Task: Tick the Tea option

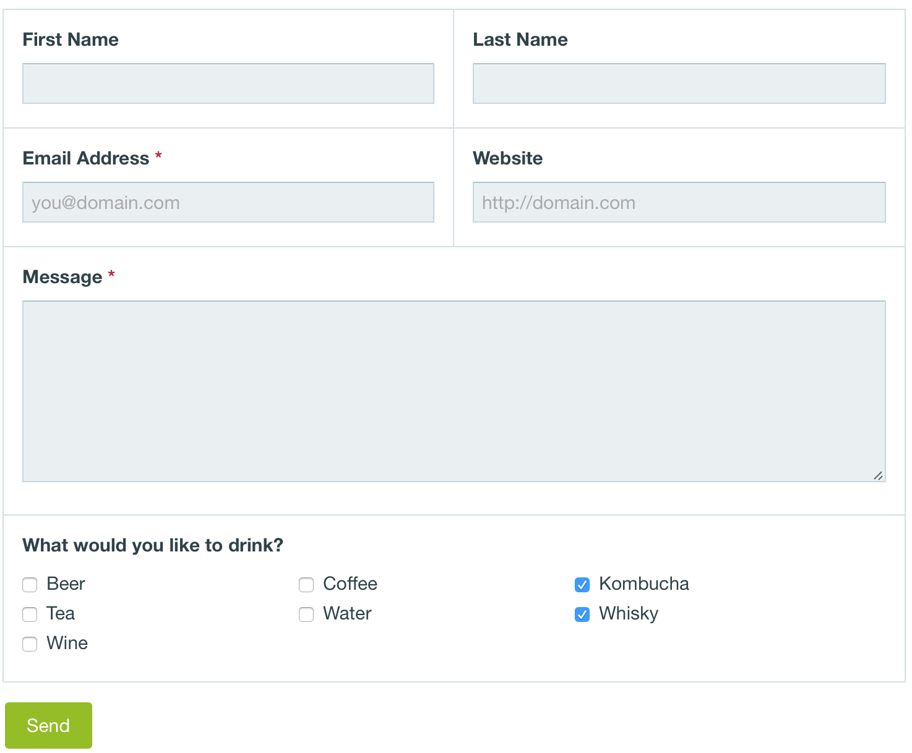Action: click(x=30, y=615)
